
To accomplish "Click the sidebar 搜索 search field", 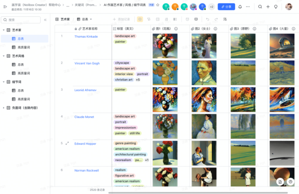I will (x=21, y=20).
